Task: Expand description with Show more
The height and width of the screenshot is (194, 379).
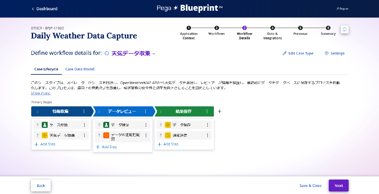Action: [x=41, y=93]
